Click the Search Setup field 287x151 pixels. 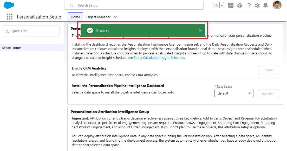point(134,5)
